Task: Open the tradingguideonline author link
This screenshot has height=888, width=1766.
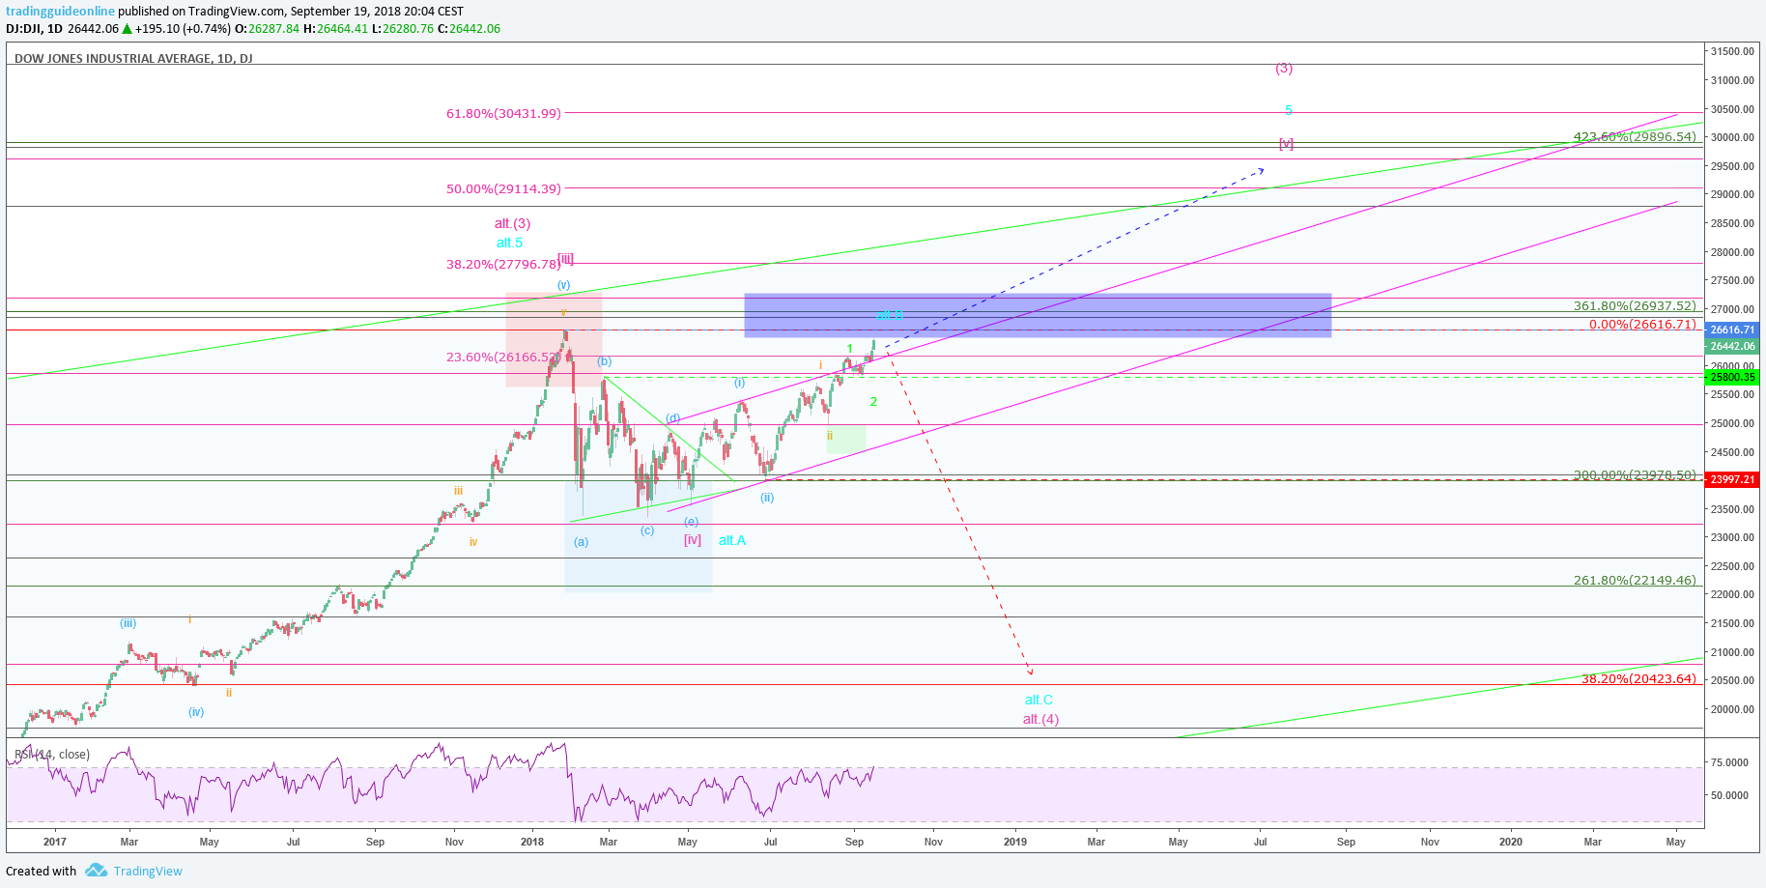Action: [60, 11]
